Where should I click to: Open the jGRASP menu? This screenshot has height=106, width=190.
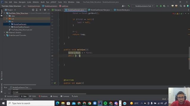coord(53,2)
